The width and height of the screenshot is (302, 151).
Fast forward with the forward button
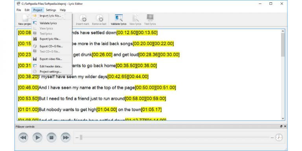(66, 138)
